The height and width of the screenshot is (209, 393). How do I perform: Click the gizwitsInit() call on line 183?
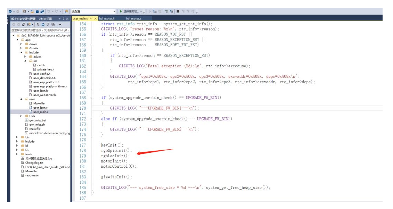click(116, 177)
